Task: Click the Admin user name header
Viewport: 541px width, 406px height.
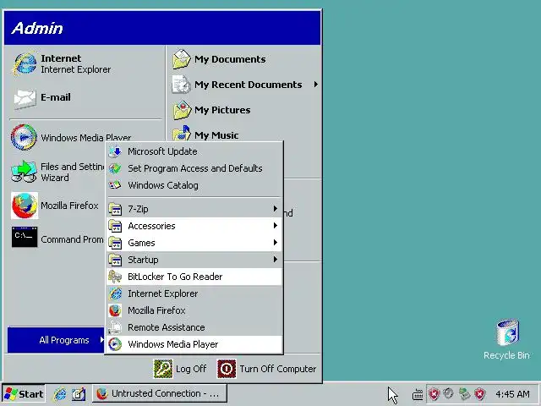Action: tap(37, 28)
